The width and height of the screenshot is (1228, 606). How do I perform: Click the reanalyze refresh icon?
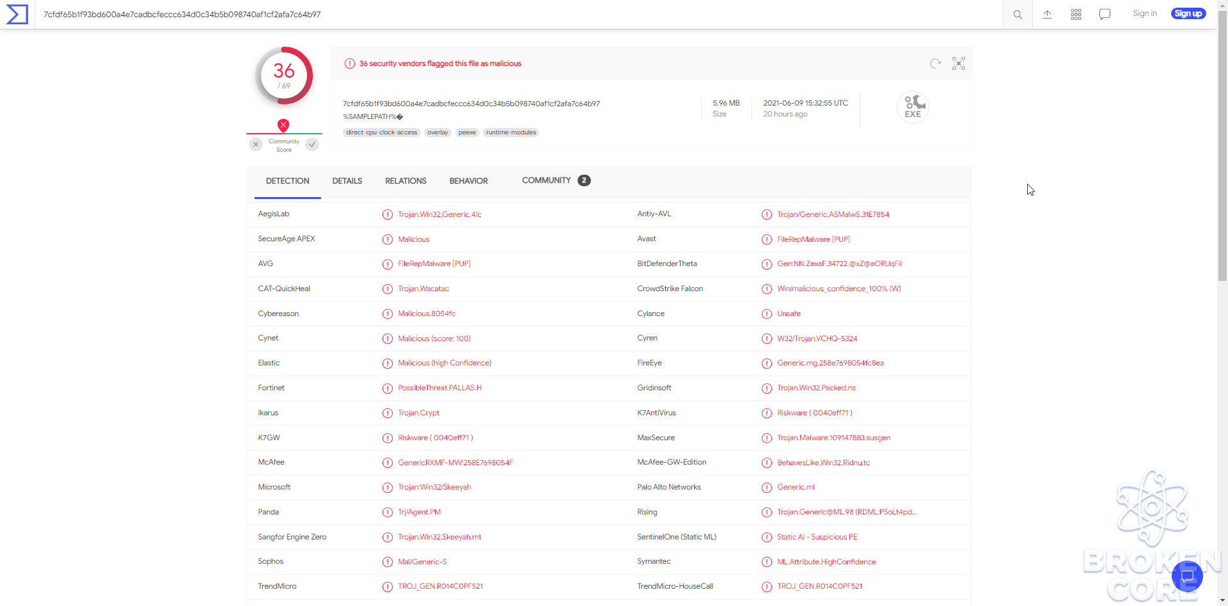[936, 63]
